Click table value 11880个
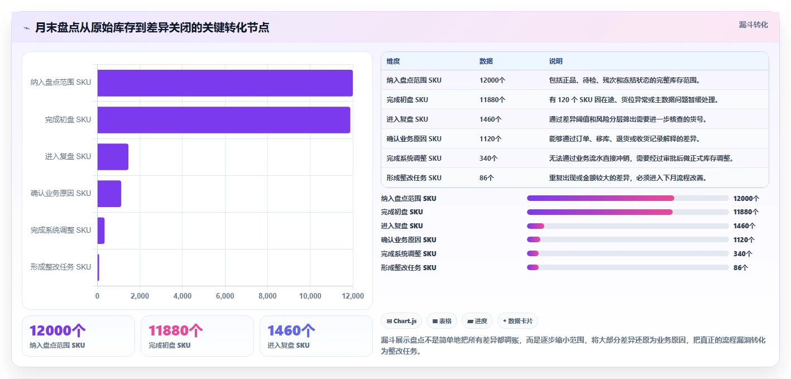This screenshot has height=379, width=791. tap(492, 100)
